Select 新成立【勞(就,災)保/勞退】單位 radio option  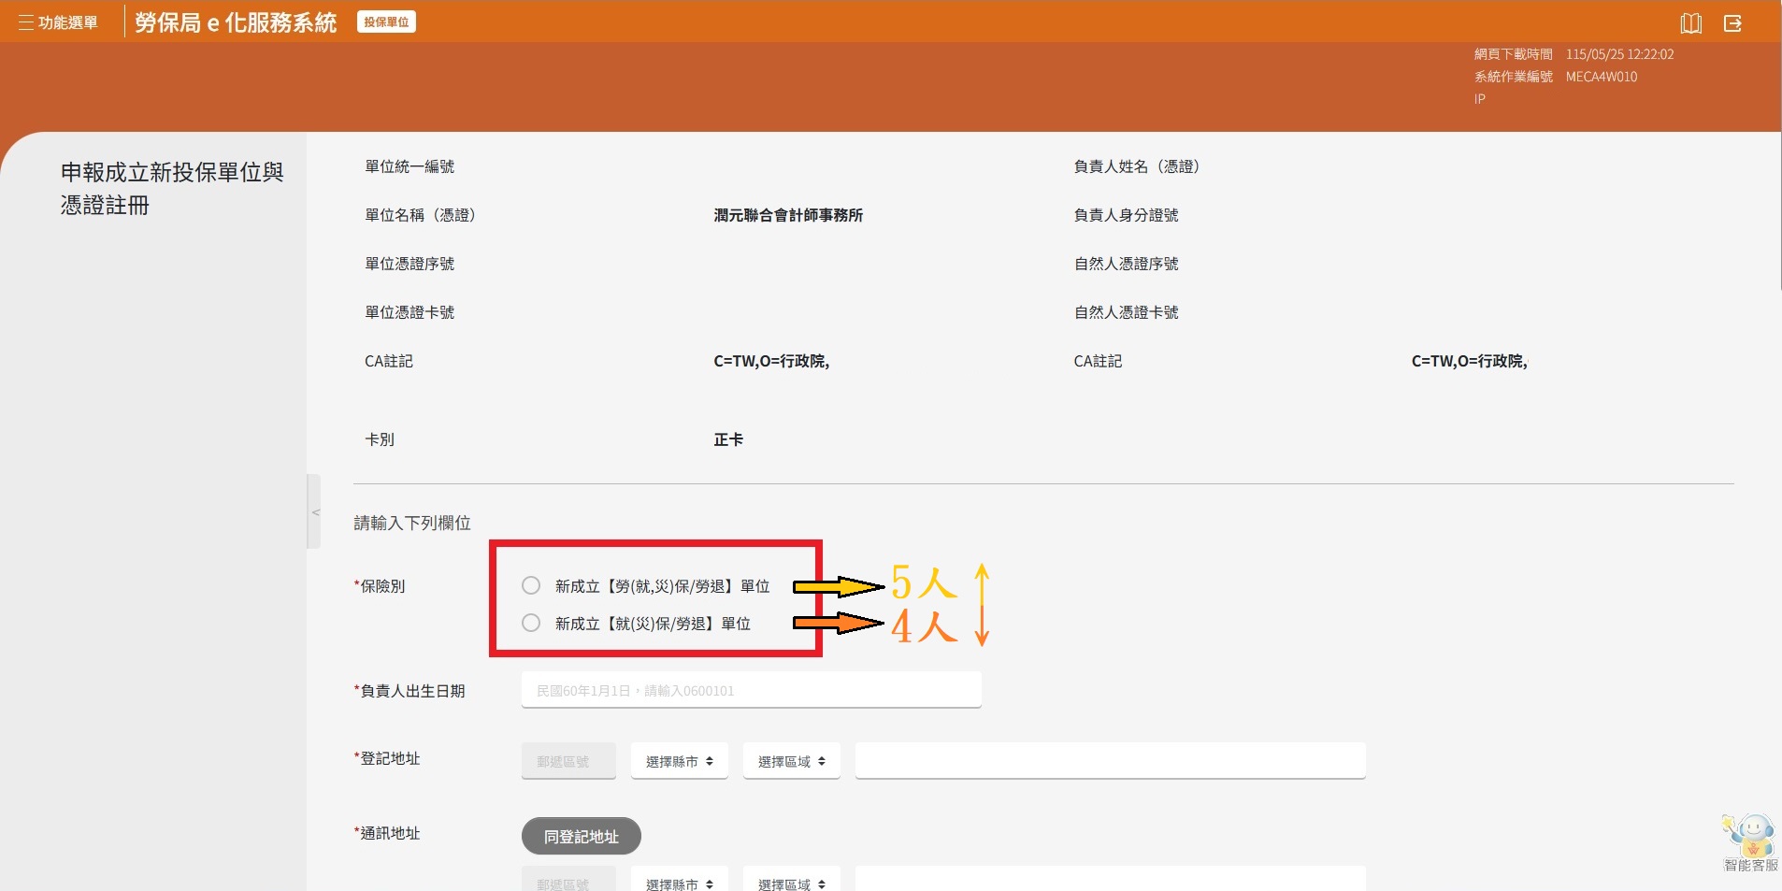[531, 585]
